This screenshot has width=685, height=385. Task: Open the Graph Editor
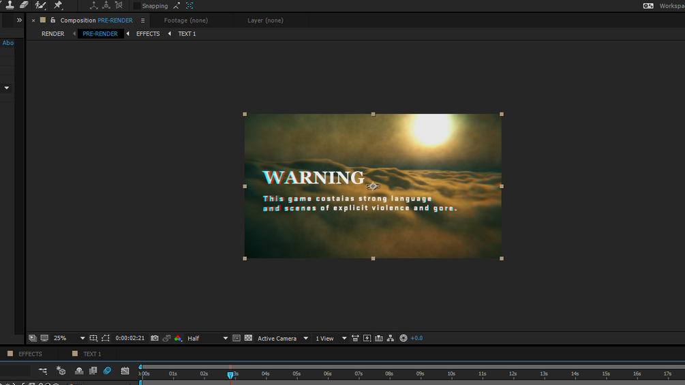(125, 371)
